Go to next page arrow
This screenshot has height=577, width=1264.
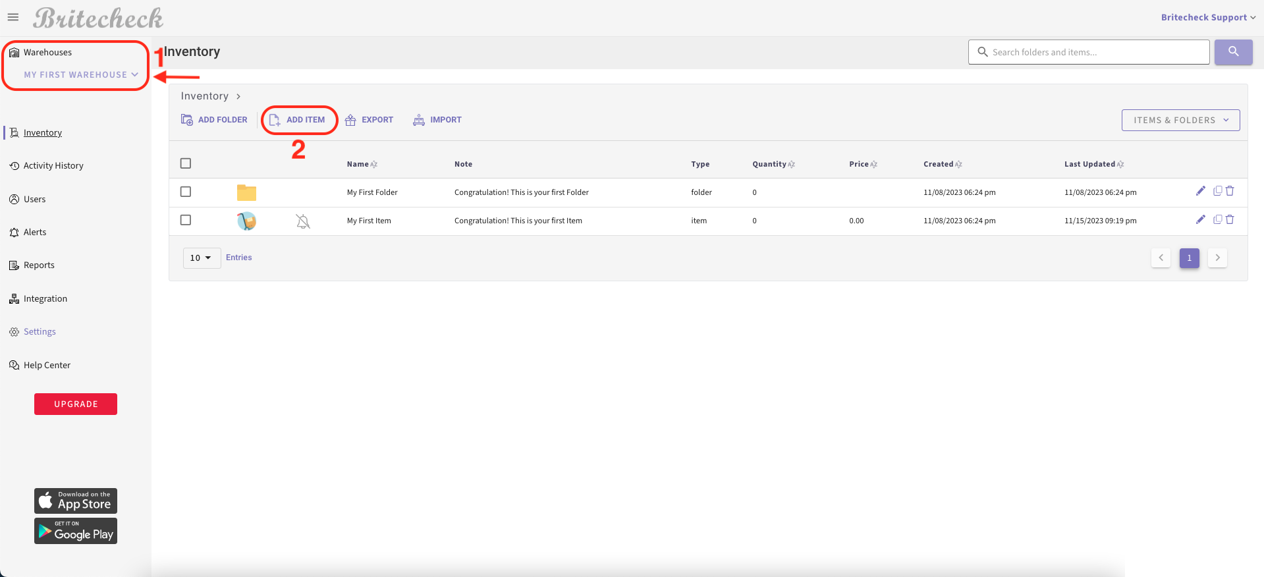(1217, 258)
